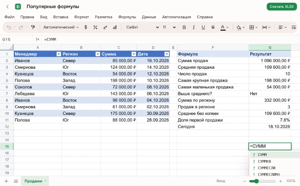300x186 pixels.
Task: Click the formula bar showing =СУММ
Action: [x=170, y=39]
